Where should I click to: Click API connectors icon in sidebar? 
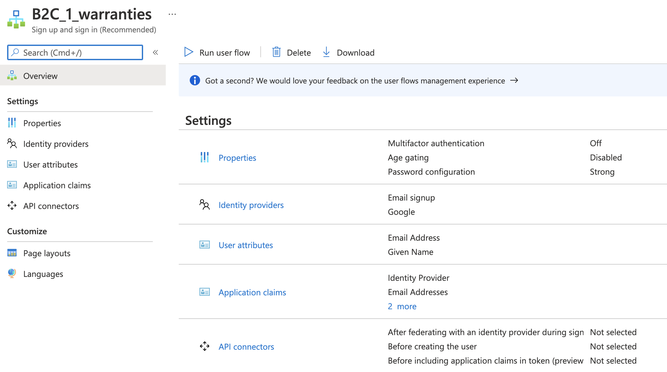(x=12, y=206)
